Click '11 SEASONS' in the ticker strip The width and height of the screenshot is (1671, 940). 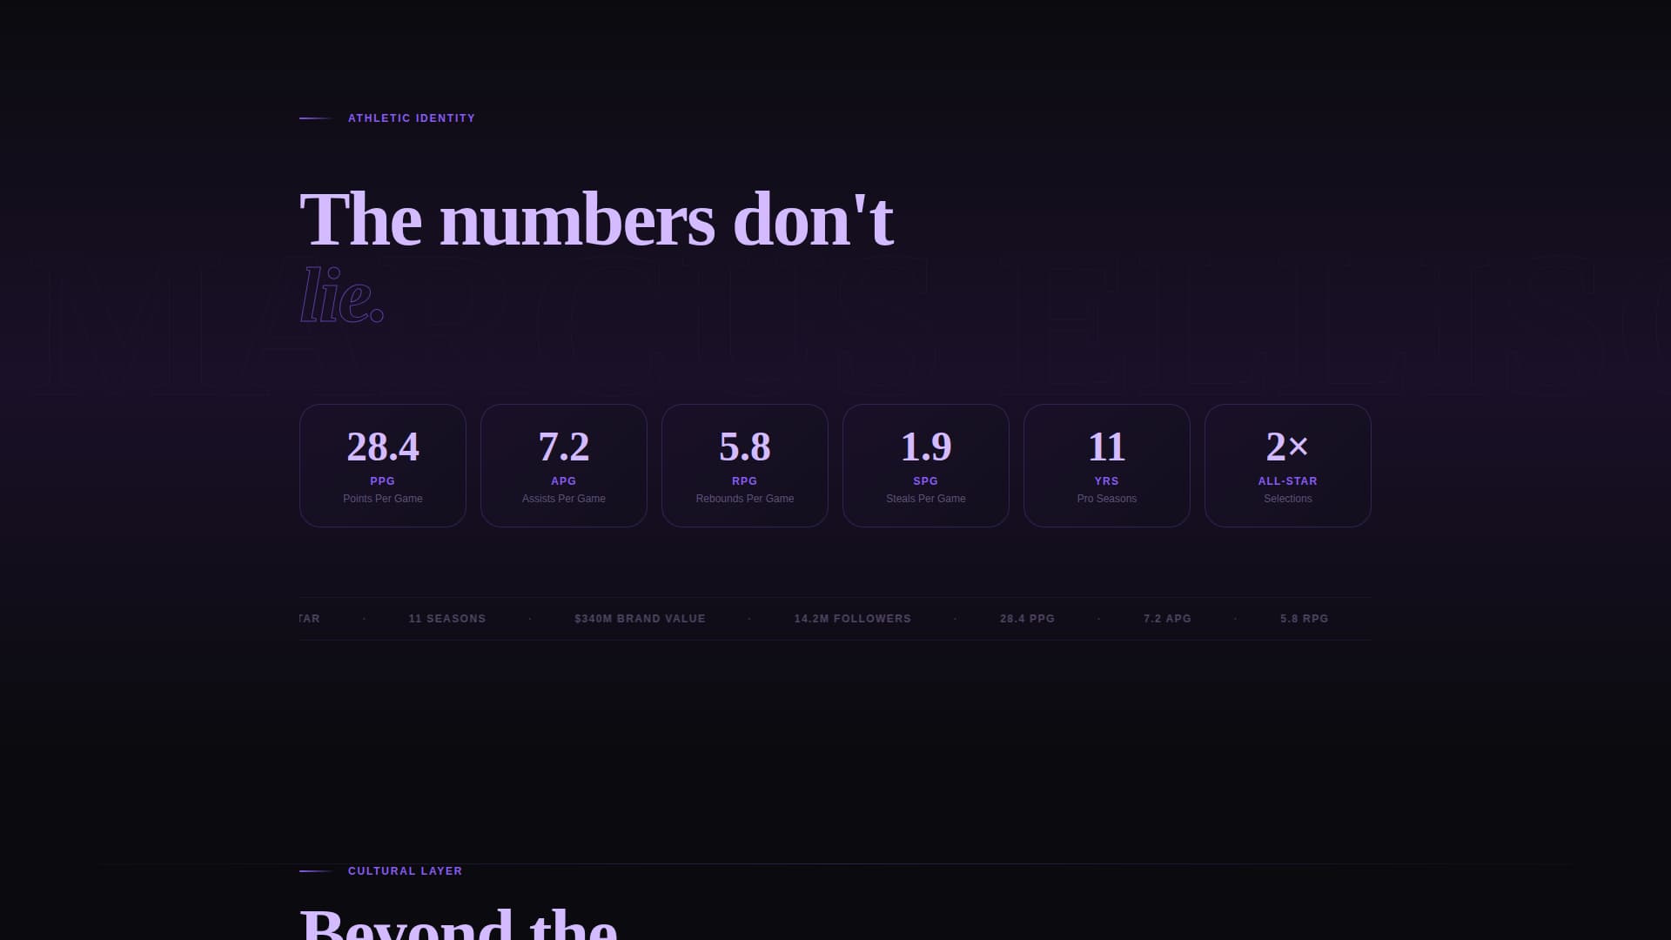coord(446,619)
